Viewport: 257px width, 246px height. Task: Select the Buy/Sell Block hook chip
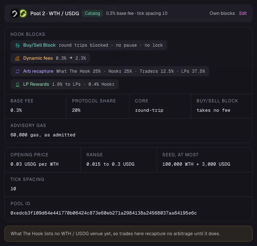(x=89, y=45)
